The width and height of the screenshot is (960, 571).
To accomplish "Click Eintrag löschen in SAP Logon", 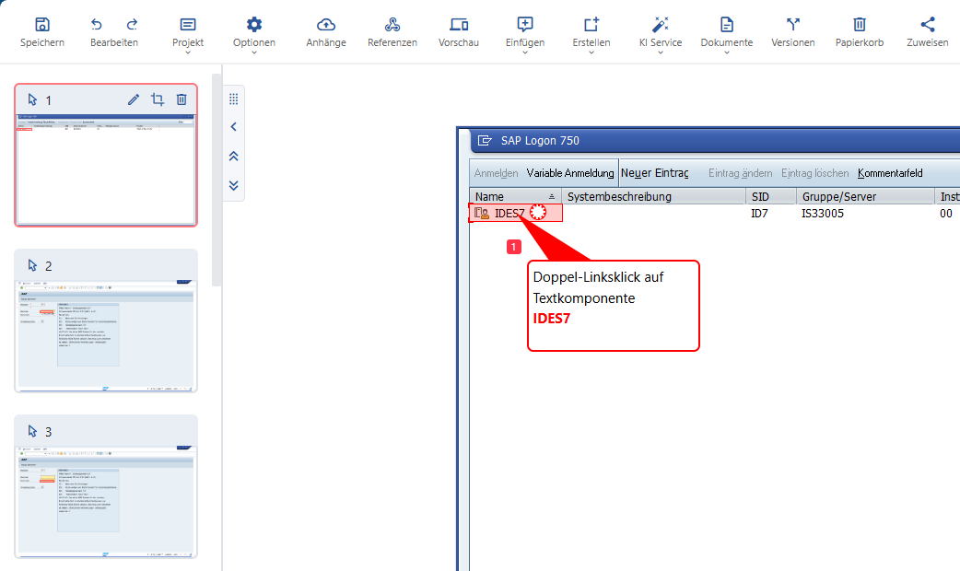I will 815,173.
